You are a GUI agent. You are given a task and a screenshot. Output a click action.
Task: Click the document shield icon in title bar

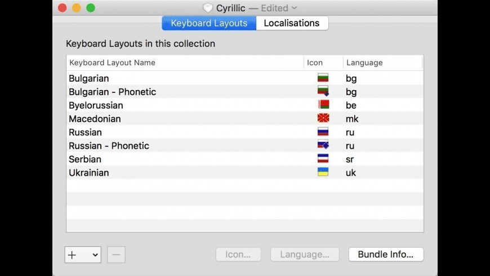pos(207,8)
